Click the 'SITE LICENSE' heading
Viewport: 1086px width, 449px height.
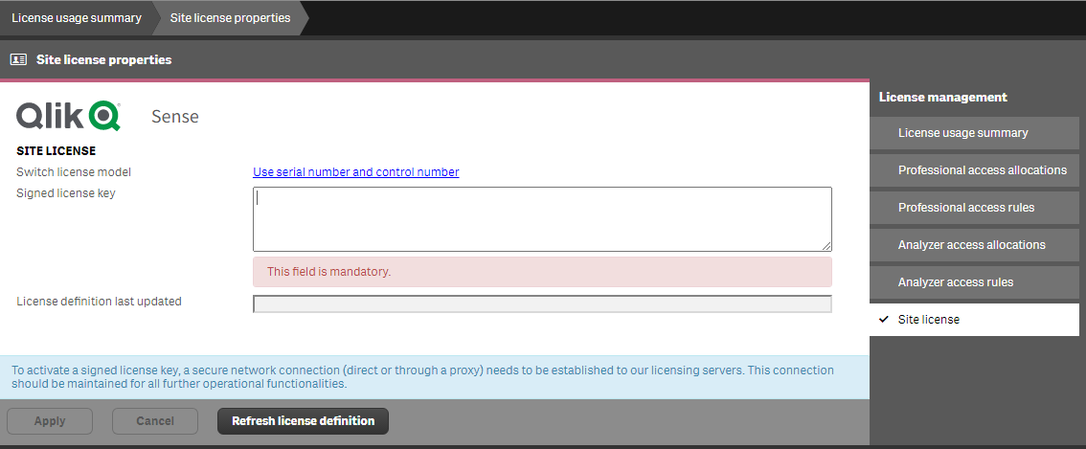point(57,150)
